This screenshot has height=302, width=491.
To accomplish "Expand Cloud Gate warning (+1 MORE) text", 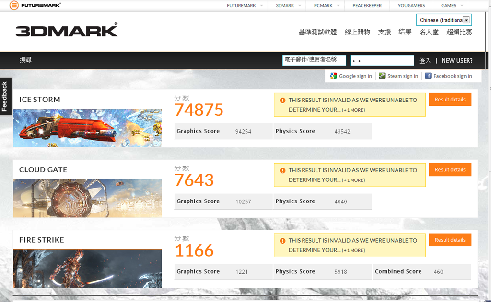I will click(x=353, y=180).
